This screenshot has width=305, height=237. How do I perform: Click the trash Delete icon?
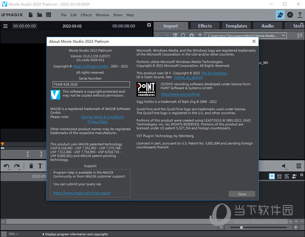point(31,166)
